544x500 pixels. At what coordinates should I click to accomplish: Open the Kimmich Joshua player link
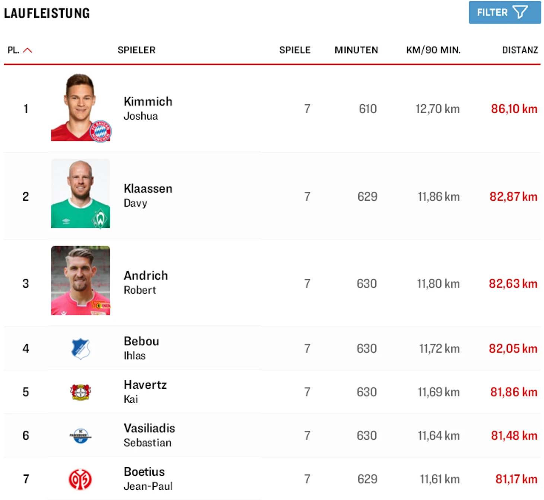click(148, 108)
